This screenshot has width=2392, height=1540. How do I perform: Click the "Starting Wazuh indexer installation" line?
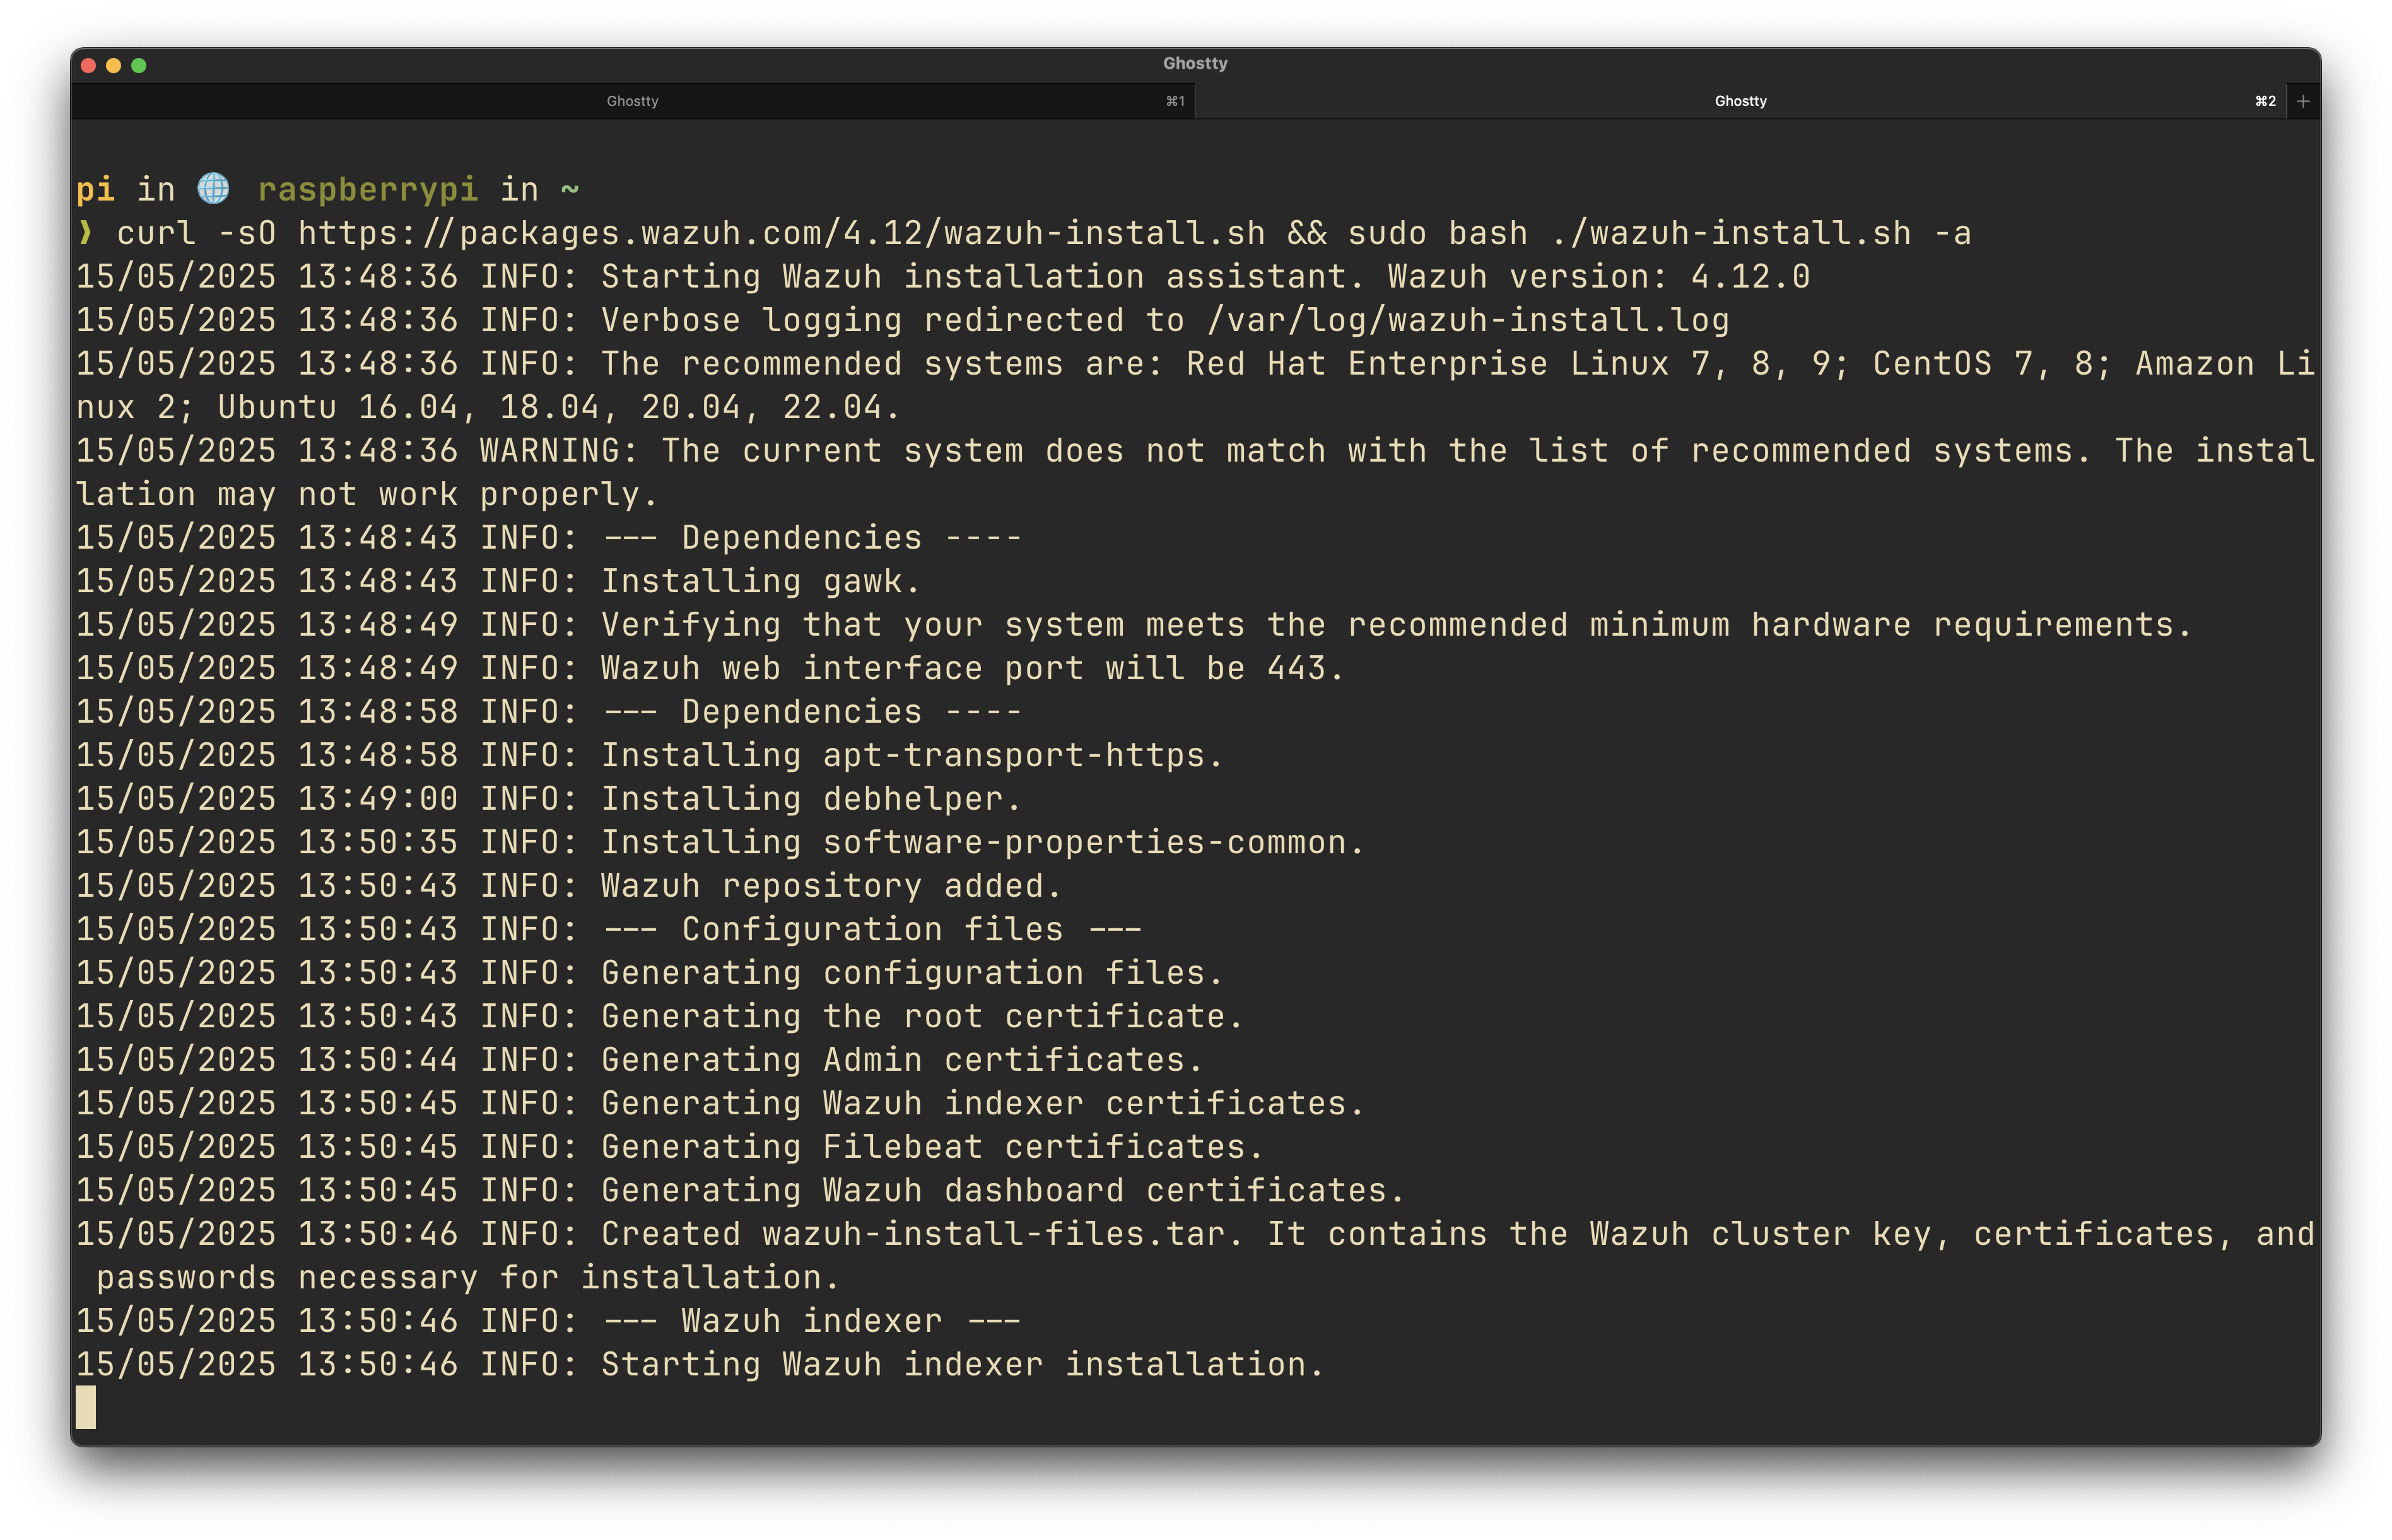[962, 1364]
